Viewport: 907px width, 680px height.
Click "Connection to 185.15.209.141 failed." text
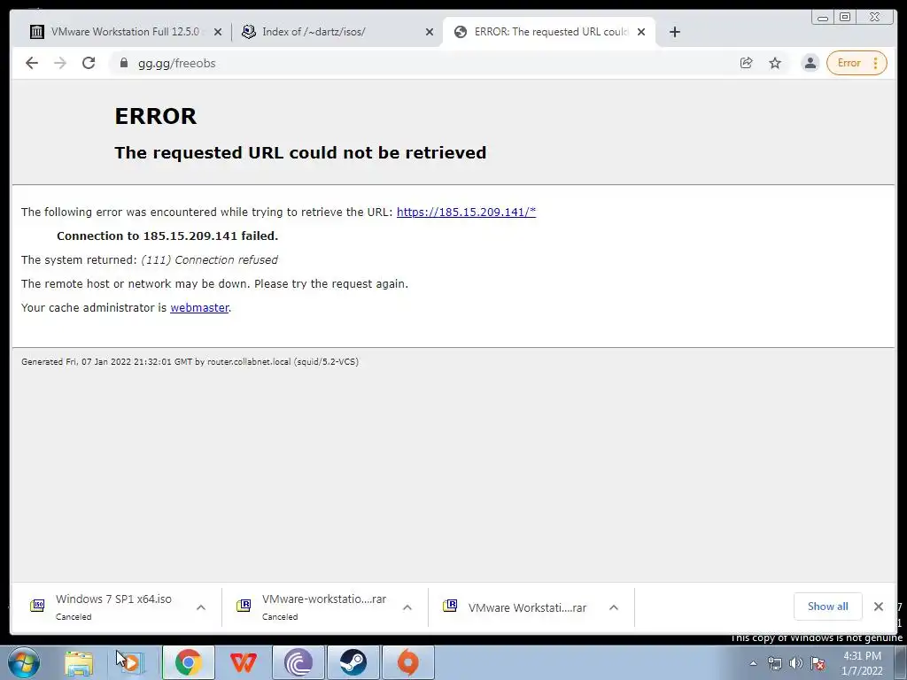coord(167,236)
